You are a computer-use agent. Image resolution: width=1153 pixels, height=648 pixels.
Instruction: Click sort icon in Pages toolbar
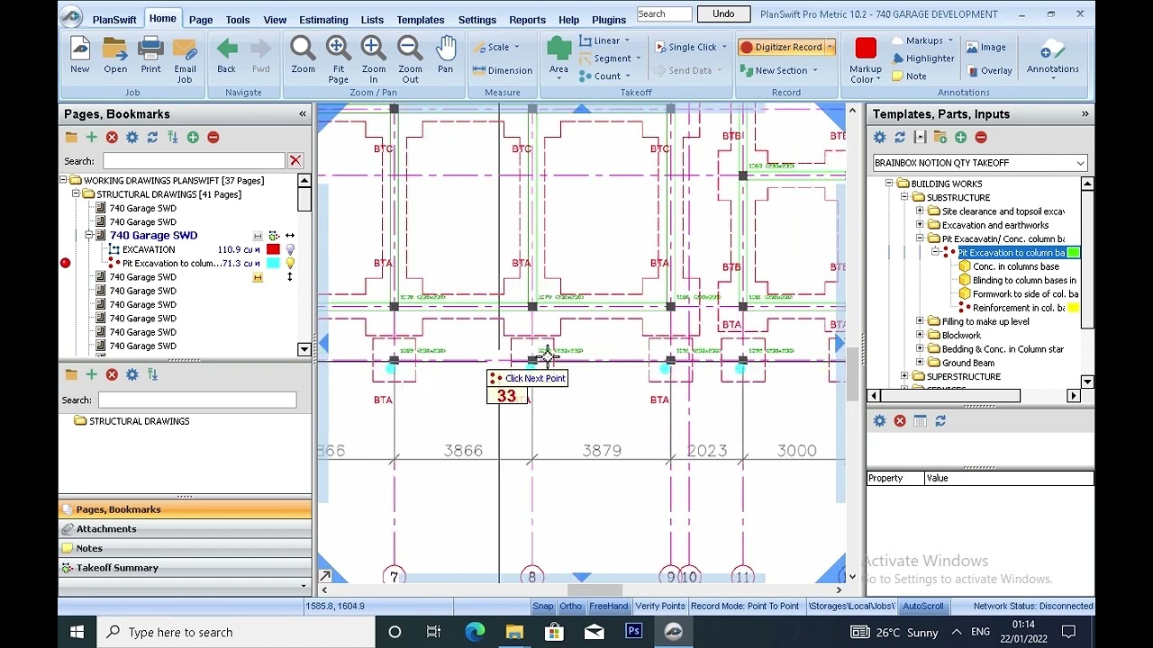[172, 138]
